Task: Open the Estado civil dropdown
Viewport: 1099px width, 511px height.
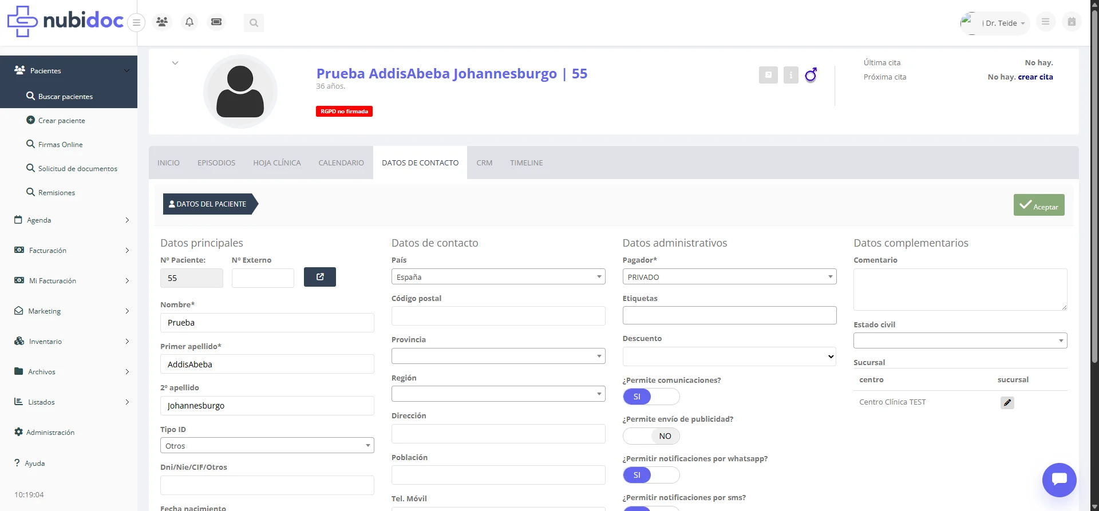Action: [960, 340]
